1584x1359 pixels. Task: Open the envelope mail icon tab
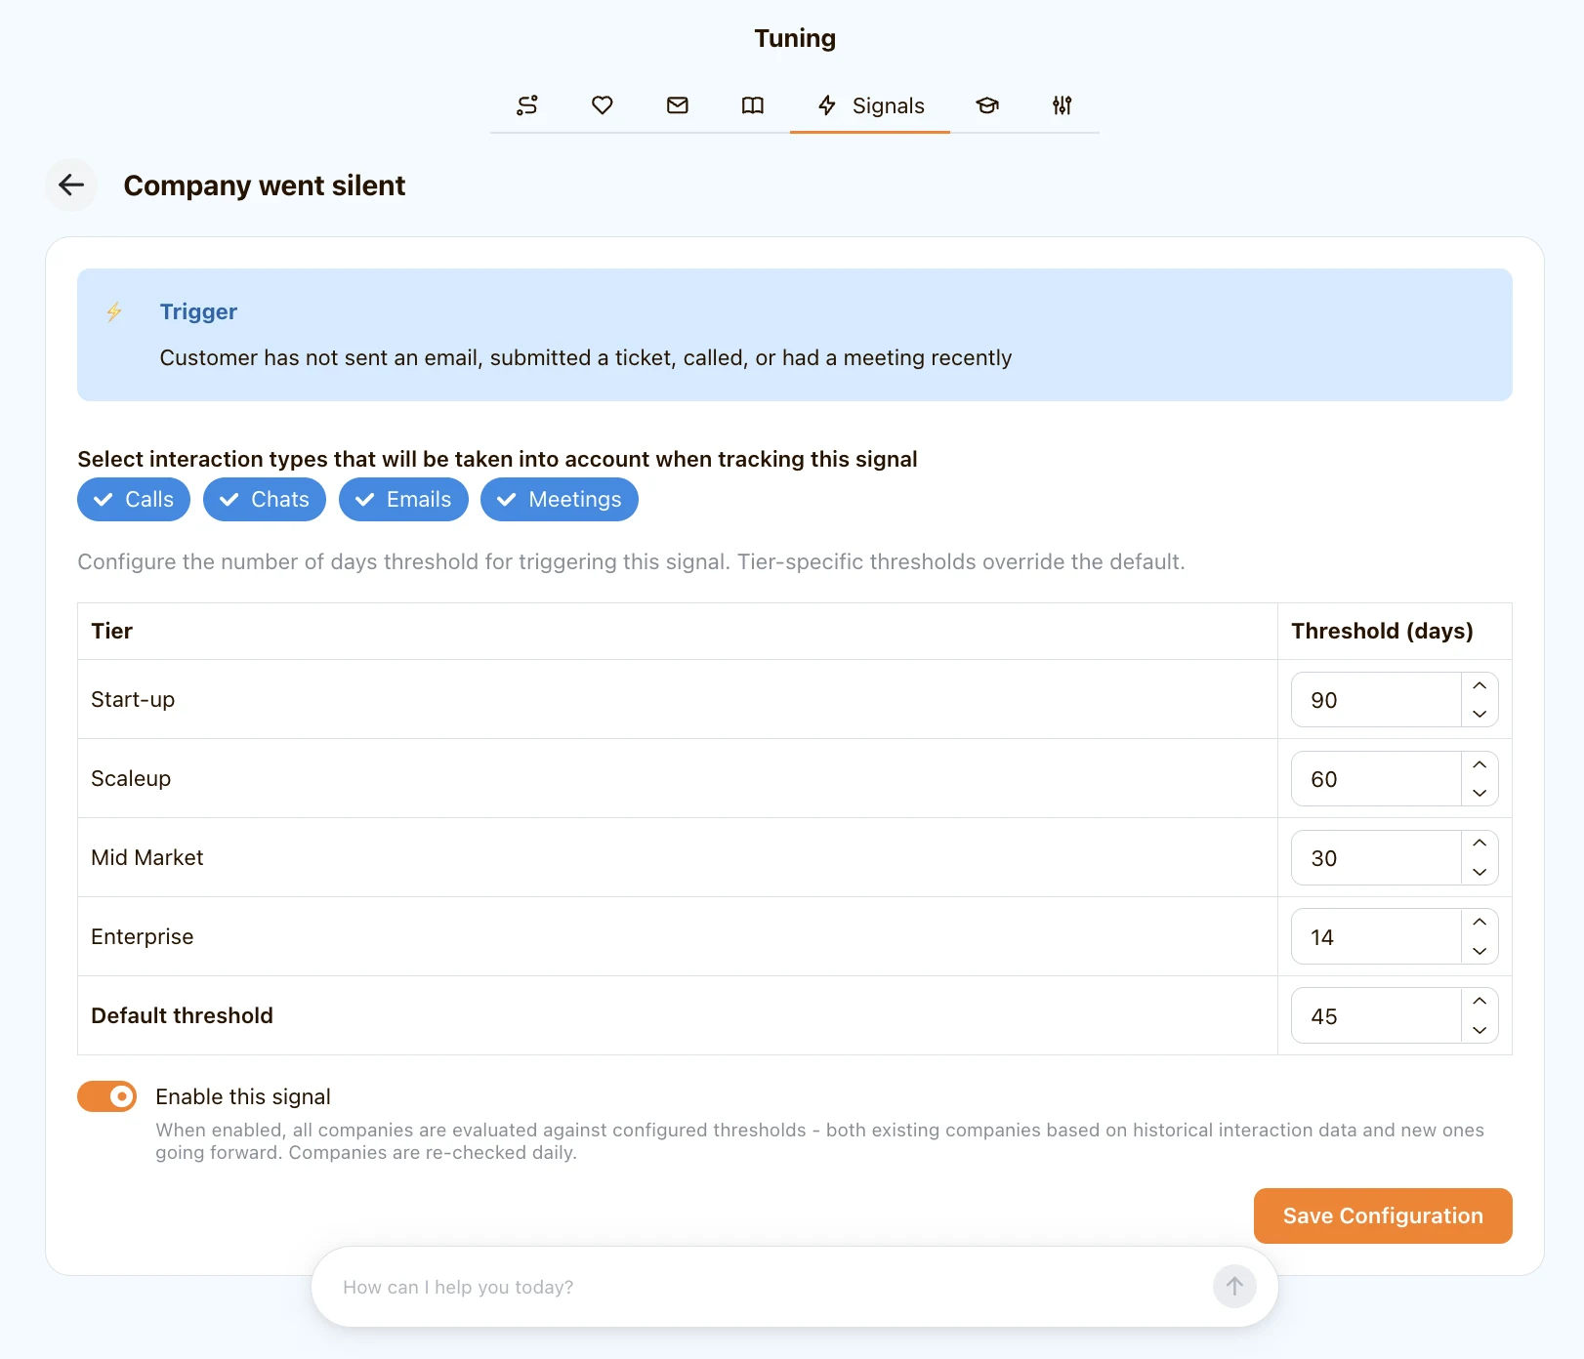(678, 105)
